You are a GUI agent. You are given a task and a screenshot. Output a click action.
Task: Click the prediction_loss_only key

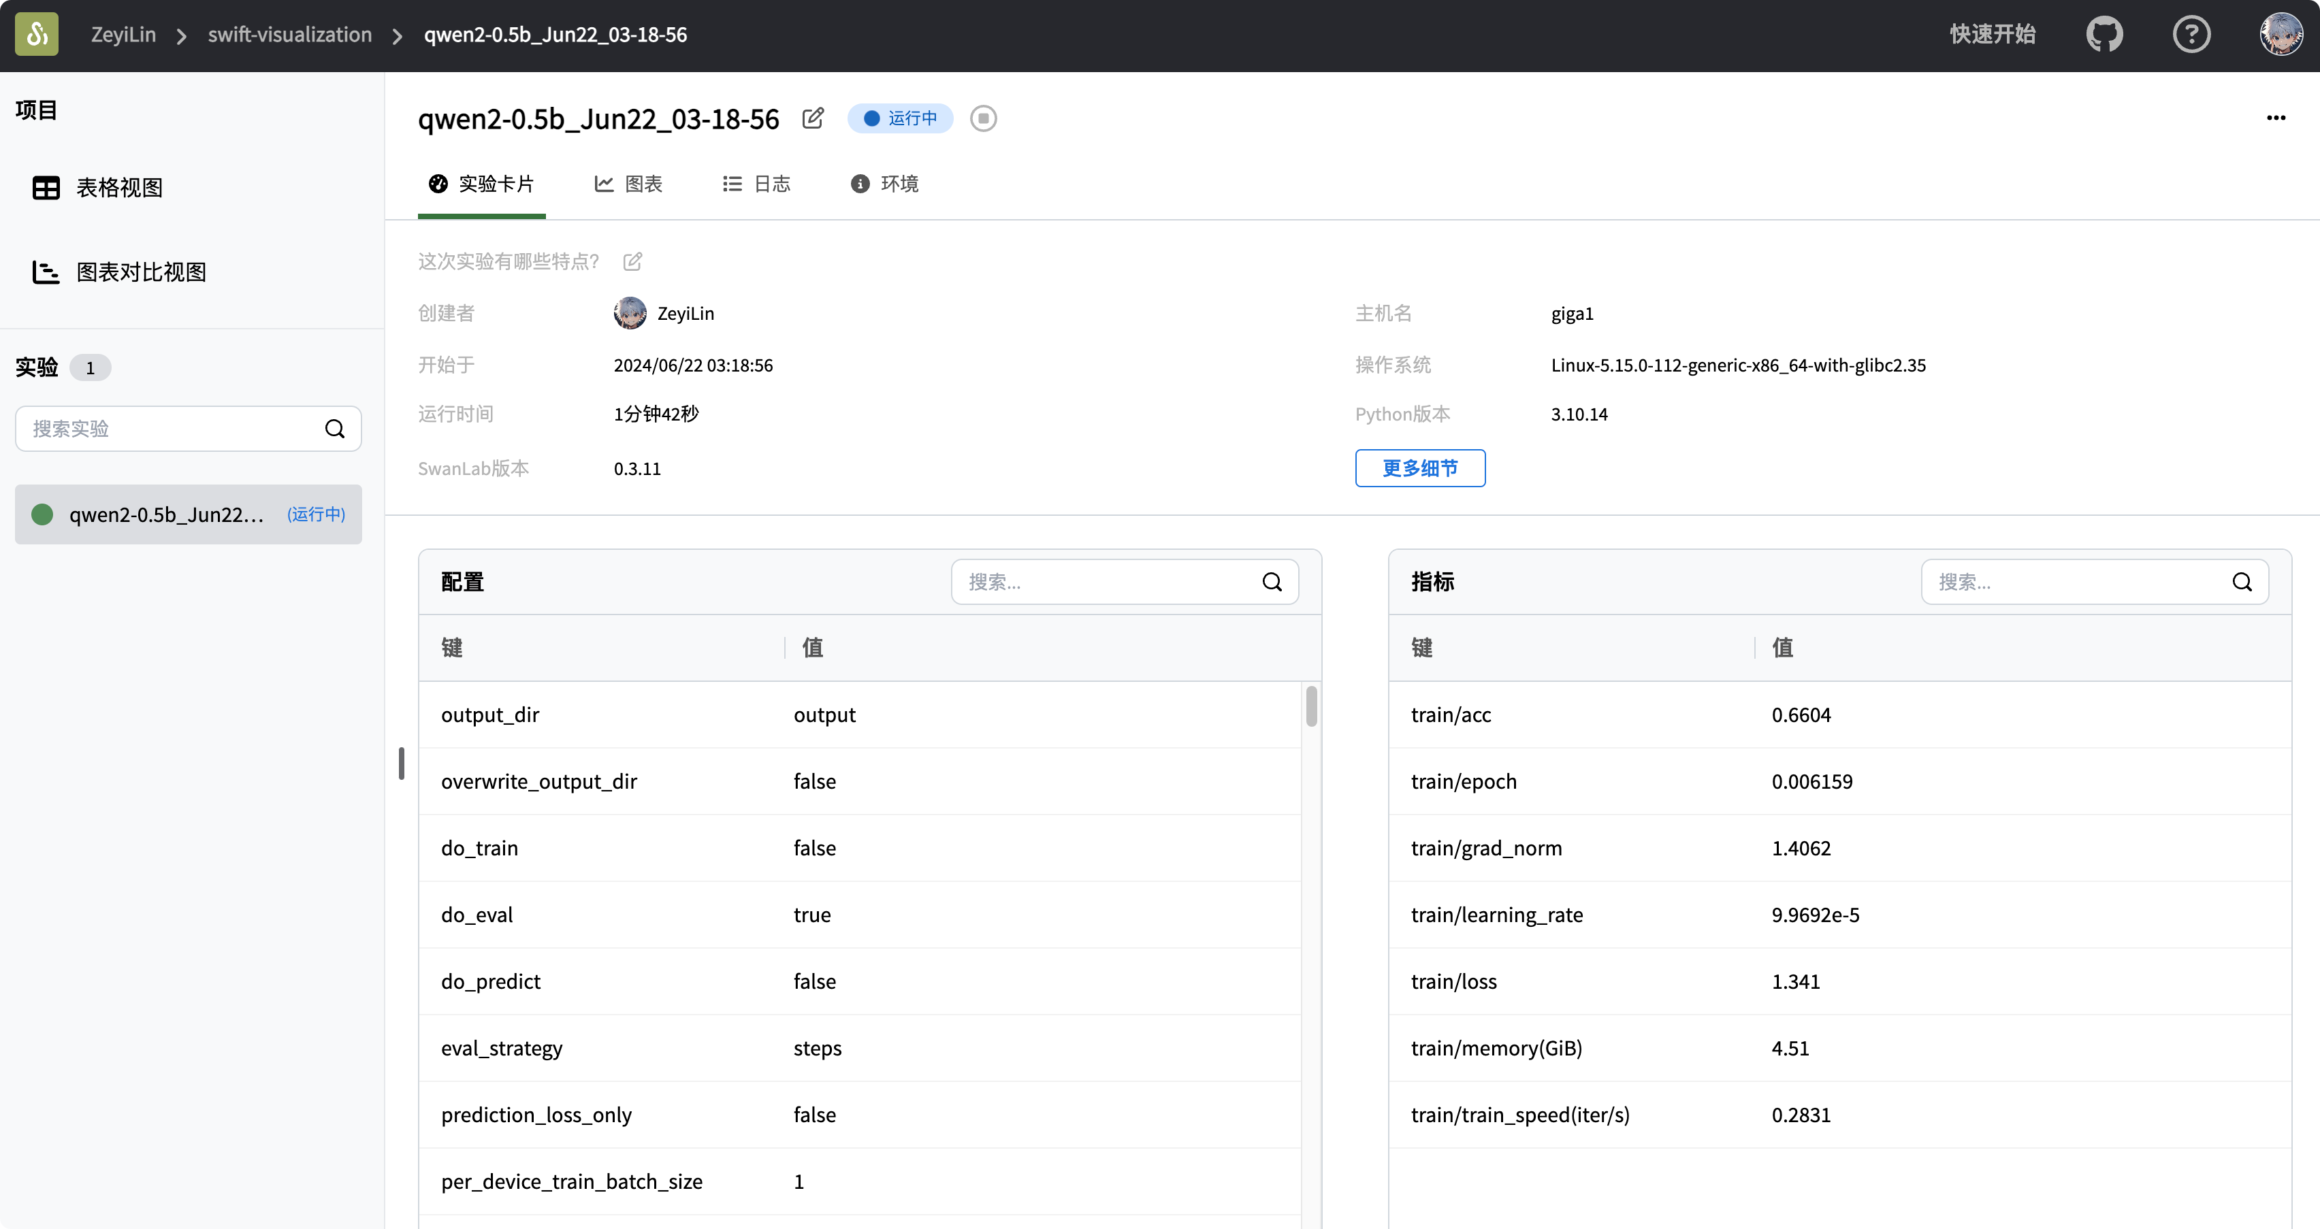(536, 1115)
